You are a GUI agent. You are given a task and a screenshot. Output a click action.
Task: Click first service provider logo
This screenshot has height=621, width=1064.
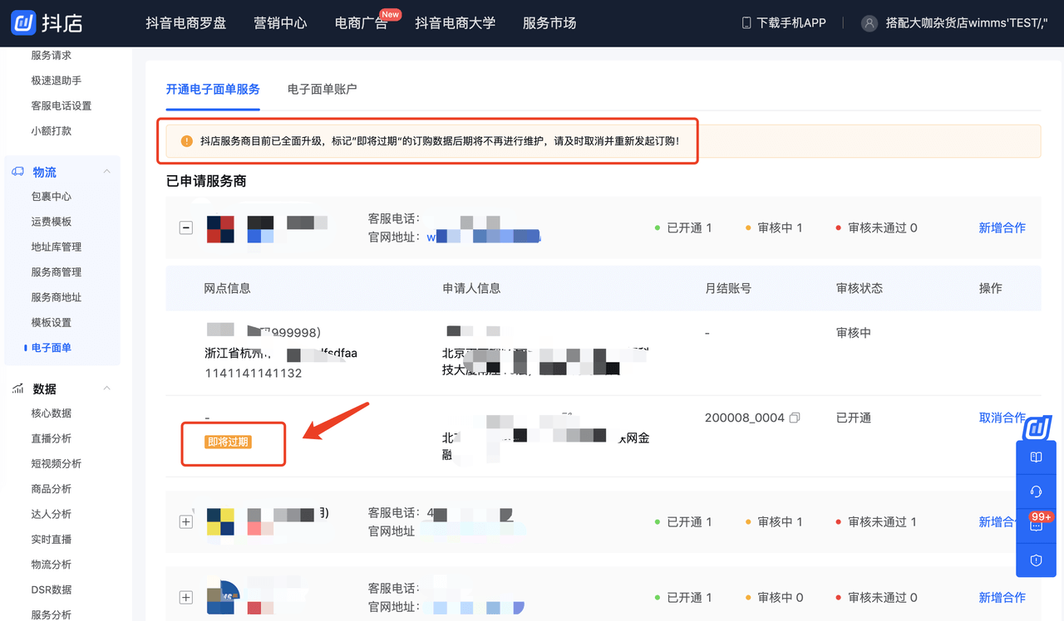point(220,228)
